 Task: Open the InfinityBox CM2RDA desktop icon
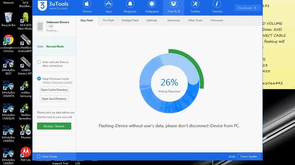coord(8,133)
